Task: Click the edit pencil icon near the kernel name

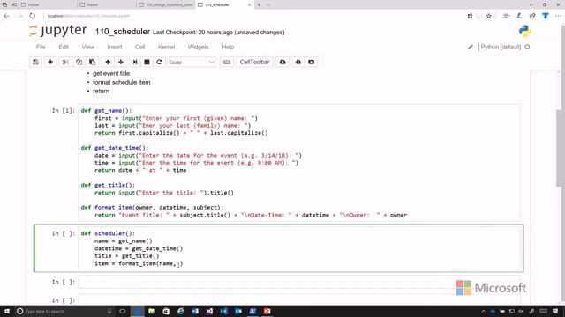Action: click(x=471, y=47)
